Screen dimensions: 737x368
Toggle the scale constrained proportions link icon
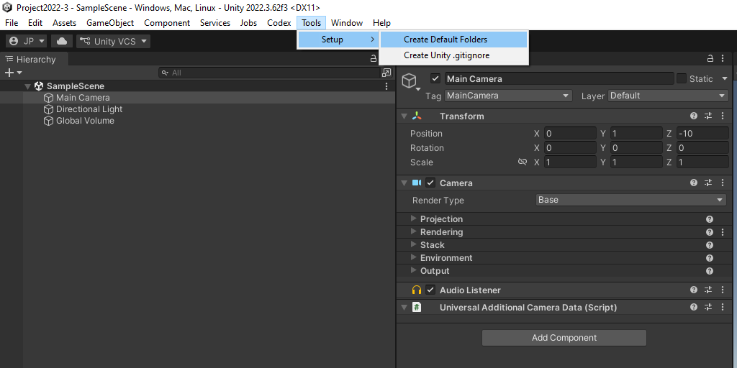(x=523, y=162)
